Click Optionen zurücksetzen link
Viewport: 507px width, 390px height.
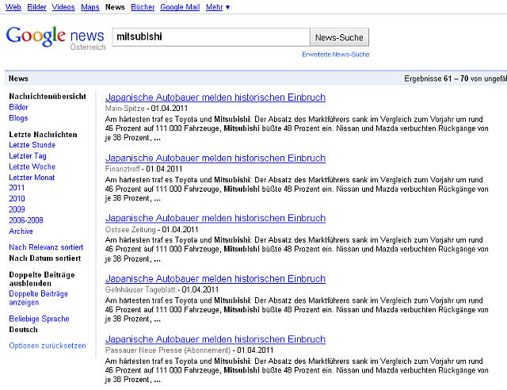(x=47, y=346)
